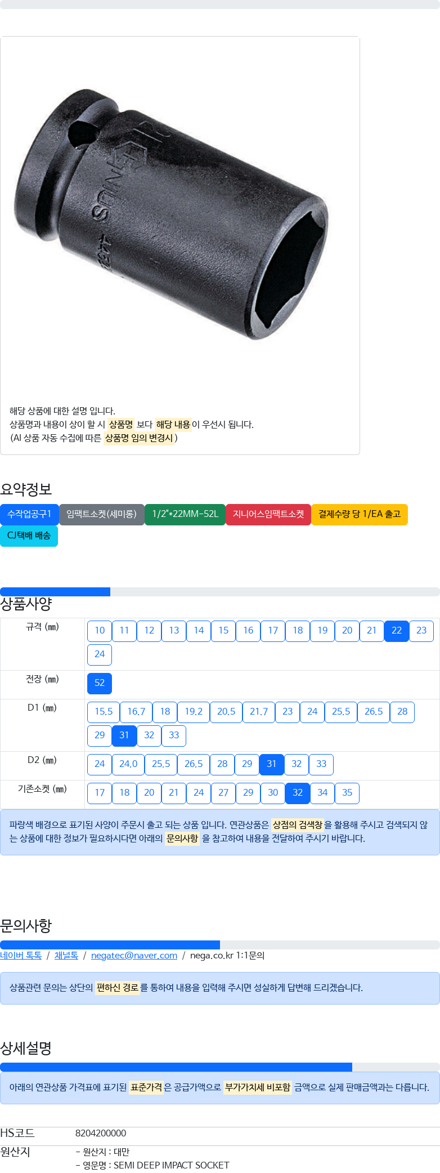
Task: Choose 15.5 in the D1 row
Action: [104, 712]
